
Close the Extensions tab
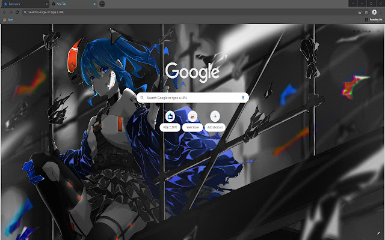click(x=46, y=4)
